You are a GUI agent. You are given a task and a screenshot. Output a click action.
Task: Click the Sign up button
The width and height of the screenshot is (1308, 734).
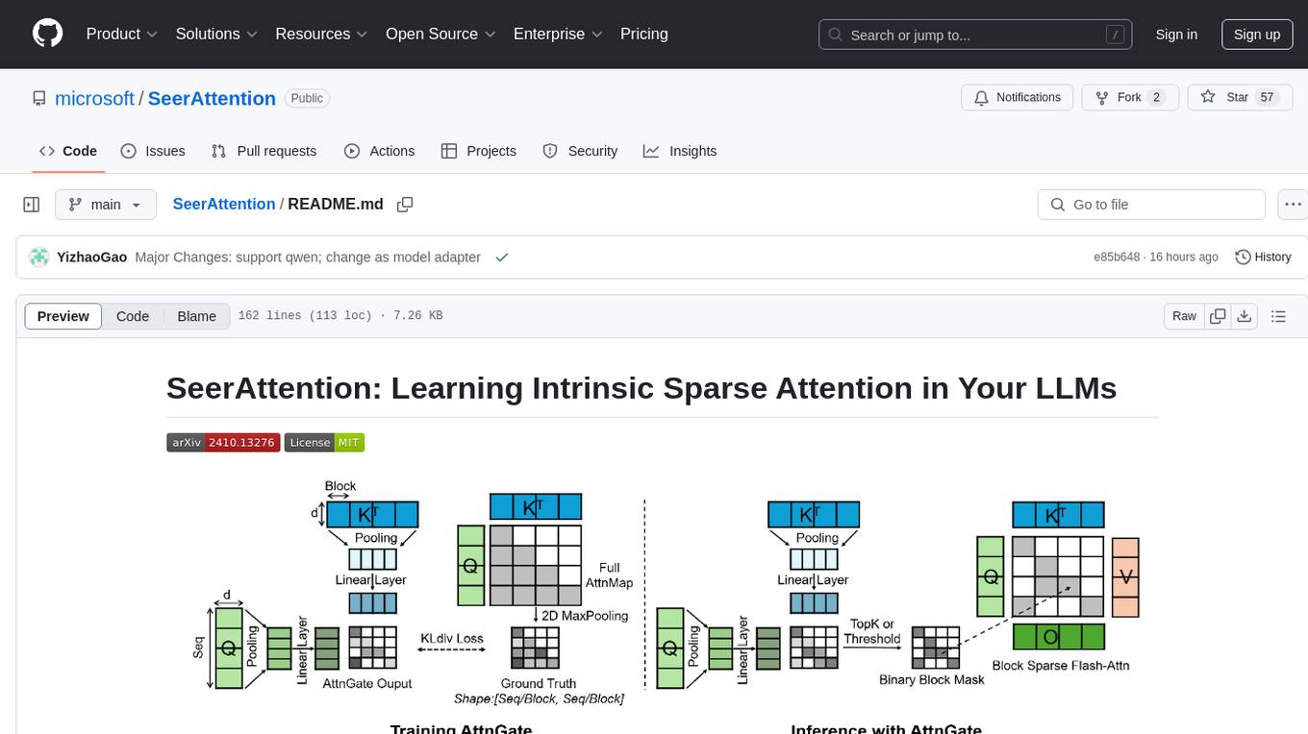point(1257,35)
